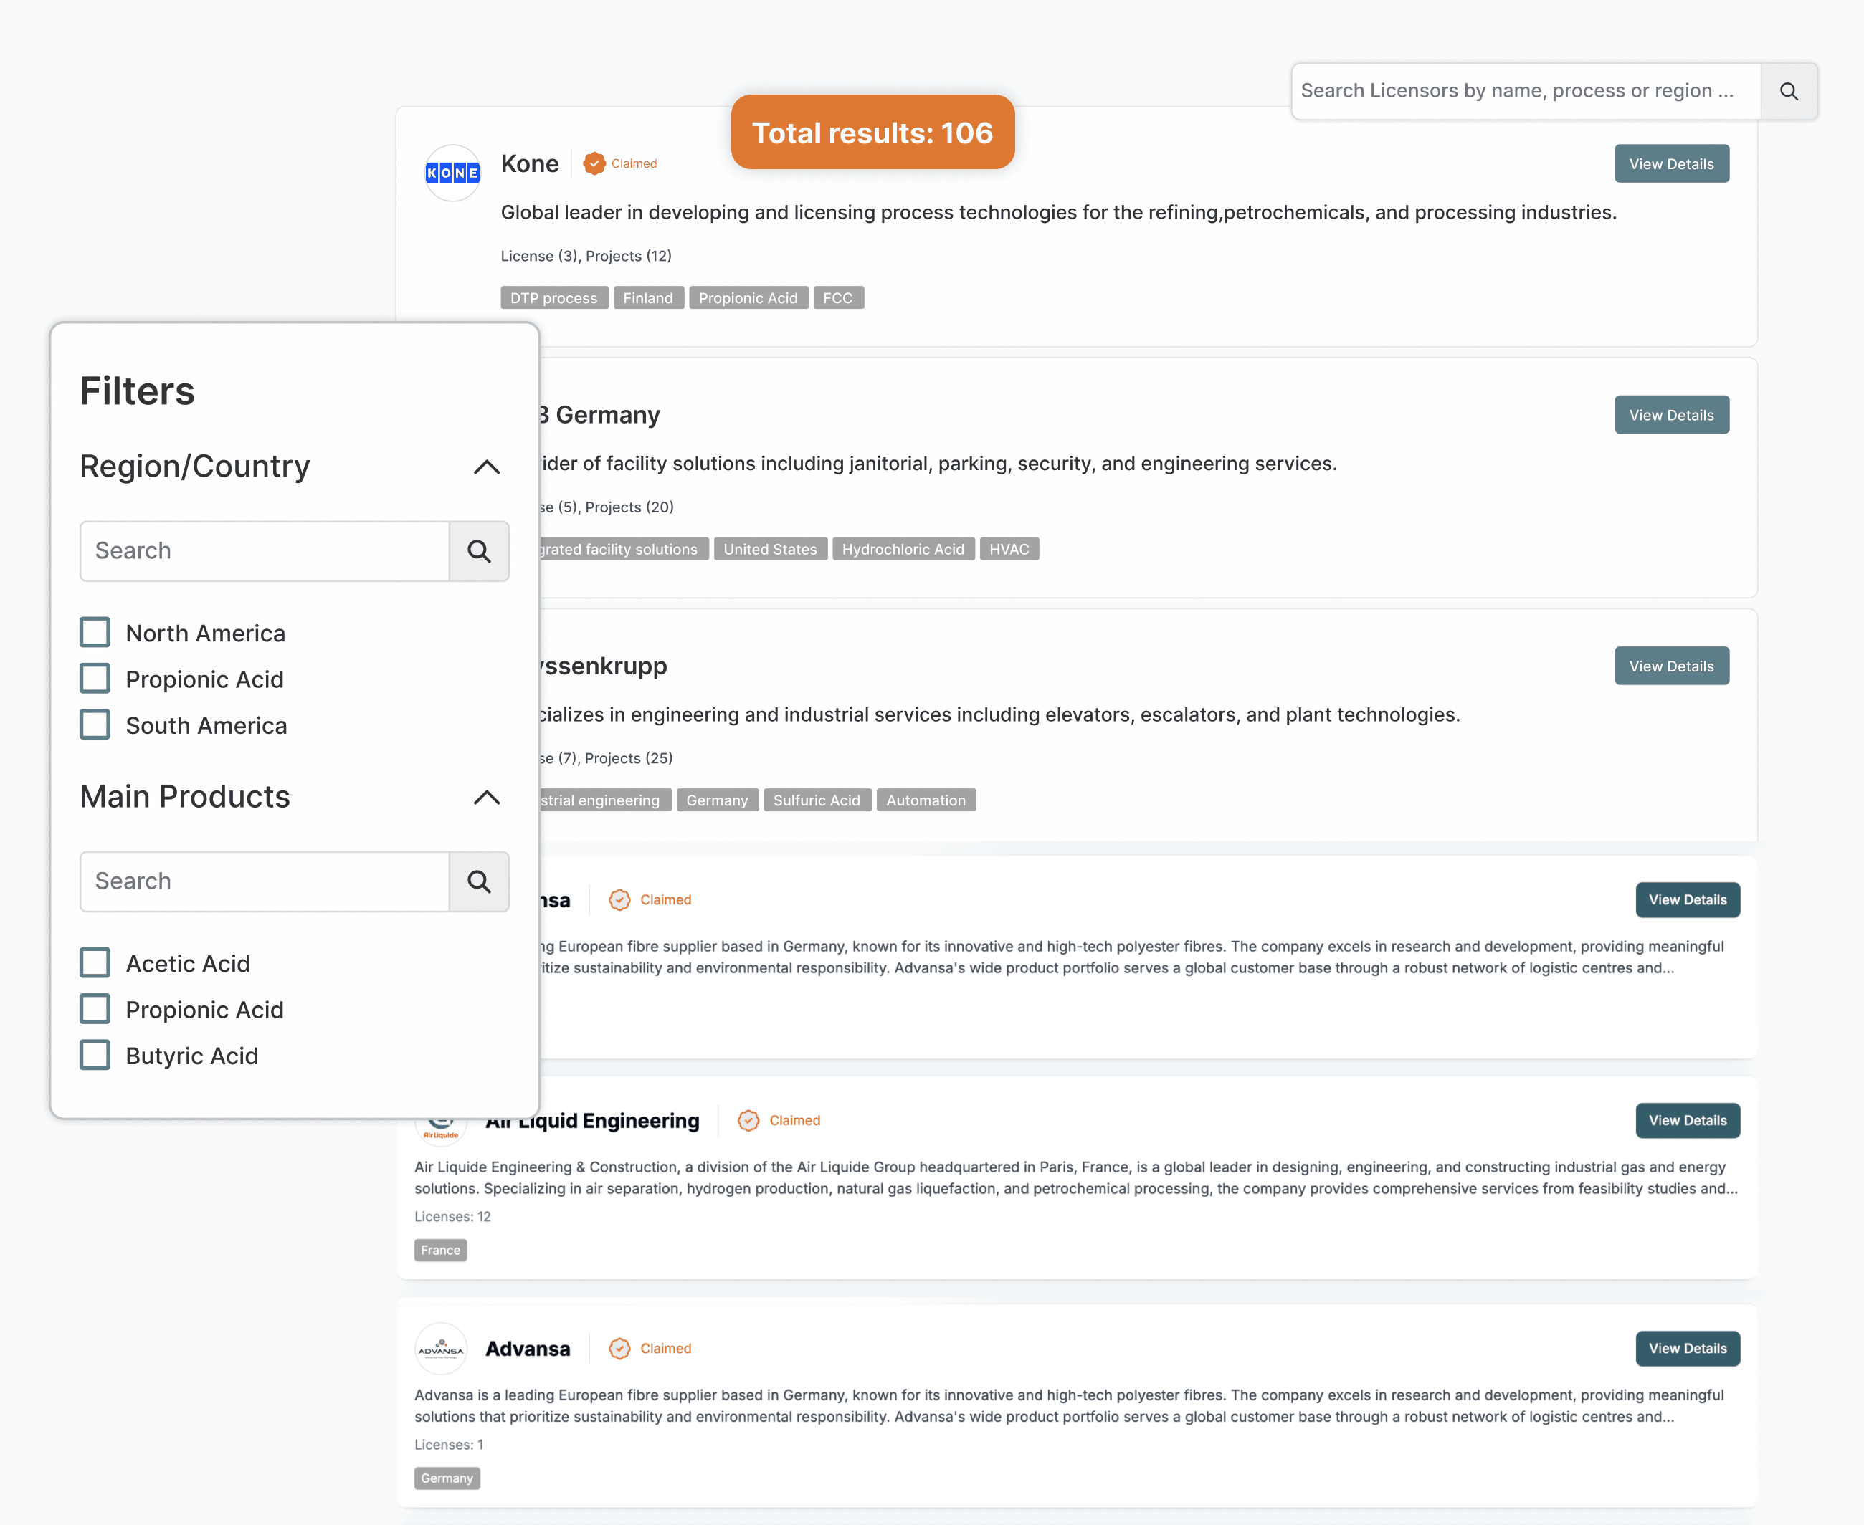Click the Advansa title in bottom card
The width and height of the screenshot is (1864, 1525).
(528, 1349)
